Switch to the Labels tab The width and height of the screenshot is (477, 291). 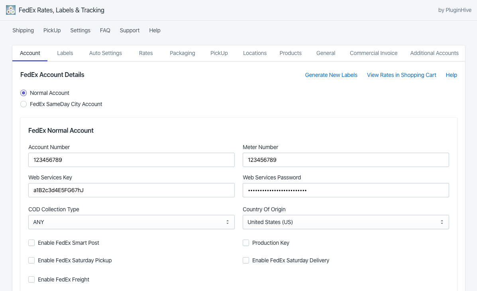(x=65, y=53)
